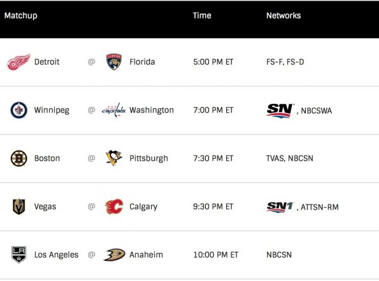Image resolution: width=379 pixels, height=281 pixels.
Task: Click the Los Angeles Kings logo
Action: pos(18,254)
